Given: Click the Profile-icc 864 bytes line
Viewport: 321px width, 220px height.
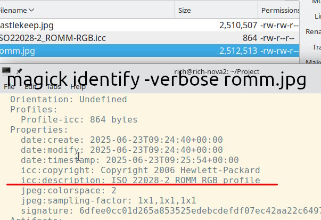Looking at the screenshot, I should click(79, 119).
